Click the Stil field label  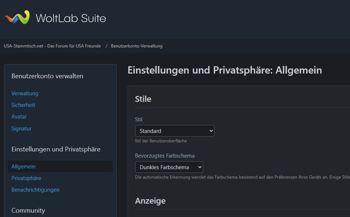pyautogui.click(x=138, y=120)
